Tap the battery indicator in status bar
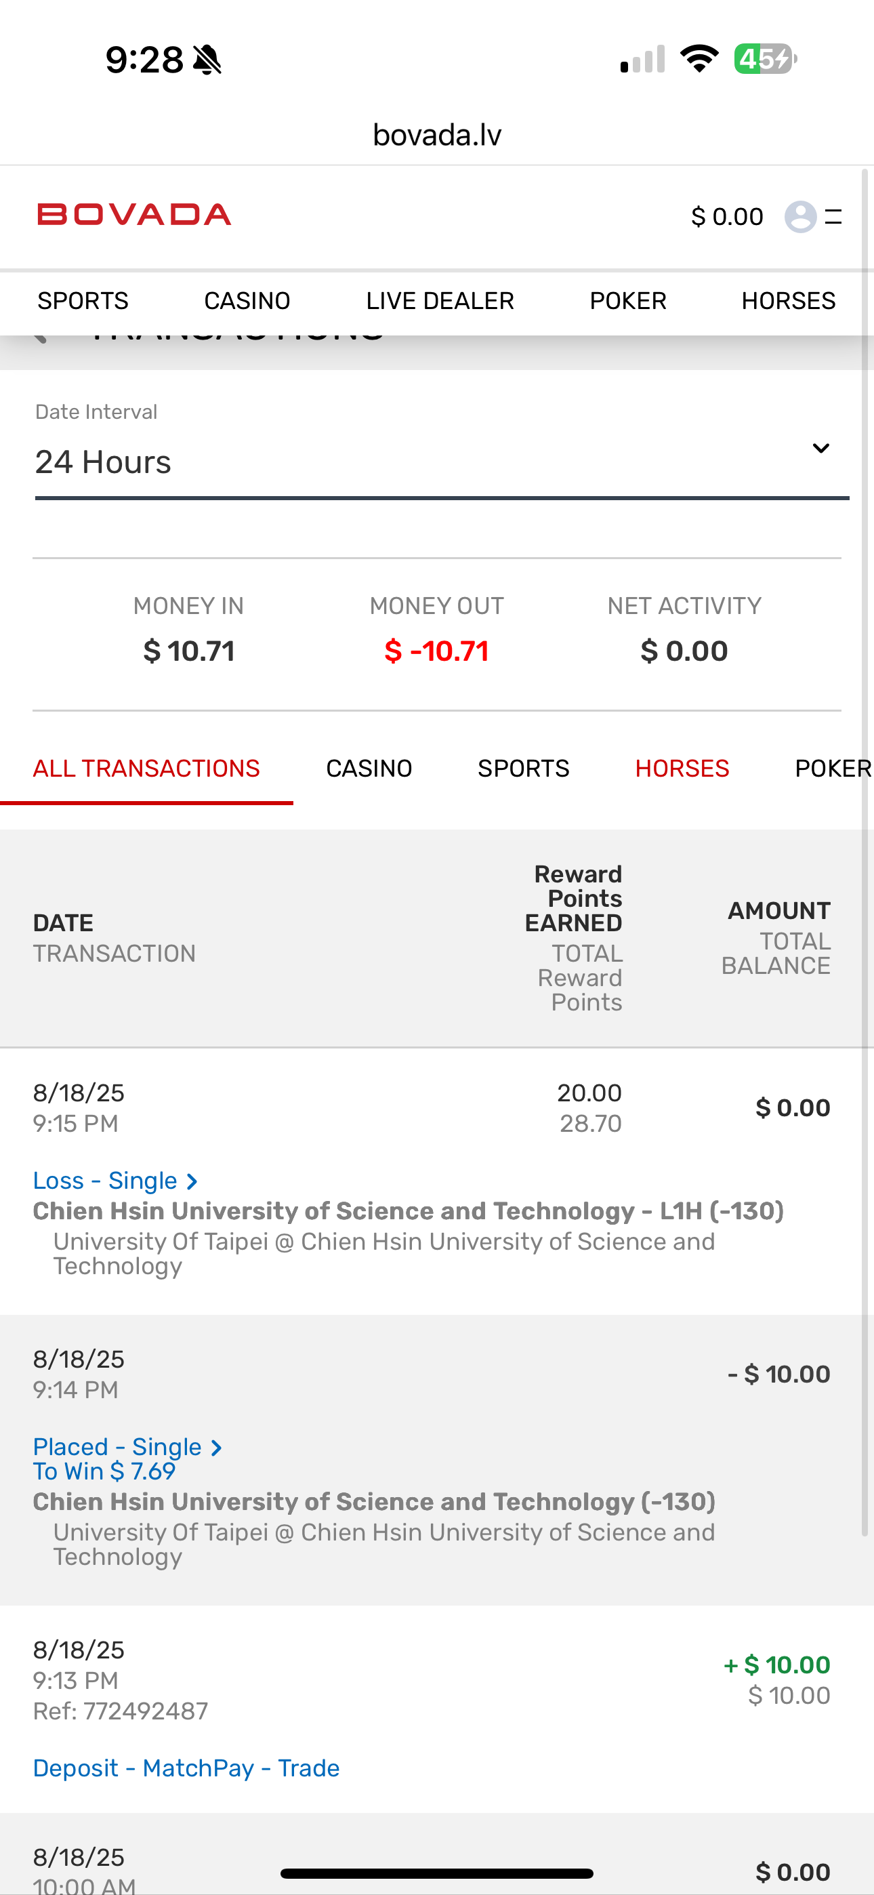This screenshot has height=1895, width=874. pos(764,59)
